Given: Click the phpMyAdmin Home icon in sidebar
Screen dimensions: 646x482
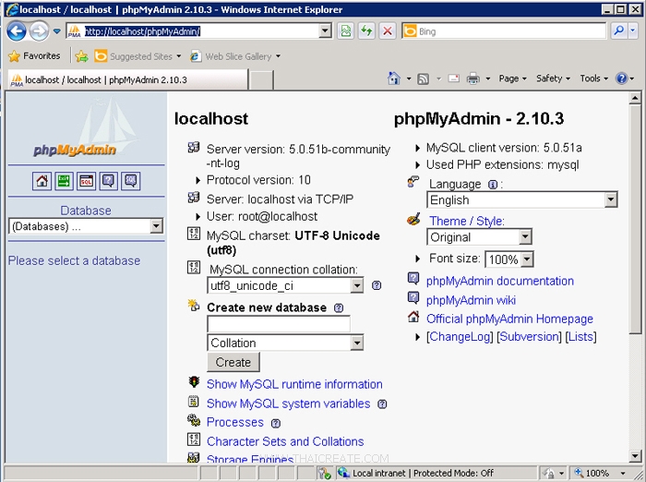Looking at the screenshot, I should [x=42, y=181].
